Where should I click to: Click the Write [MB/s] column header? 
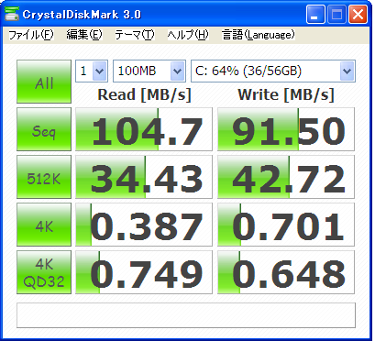point(286,94)
